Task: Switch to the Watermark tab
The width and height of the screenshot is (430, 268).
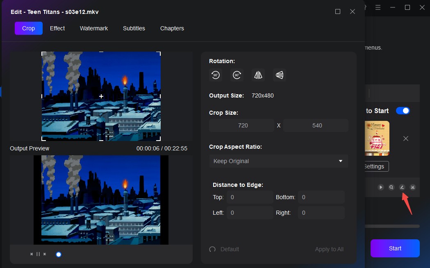Action: click(x=93, y=28)
